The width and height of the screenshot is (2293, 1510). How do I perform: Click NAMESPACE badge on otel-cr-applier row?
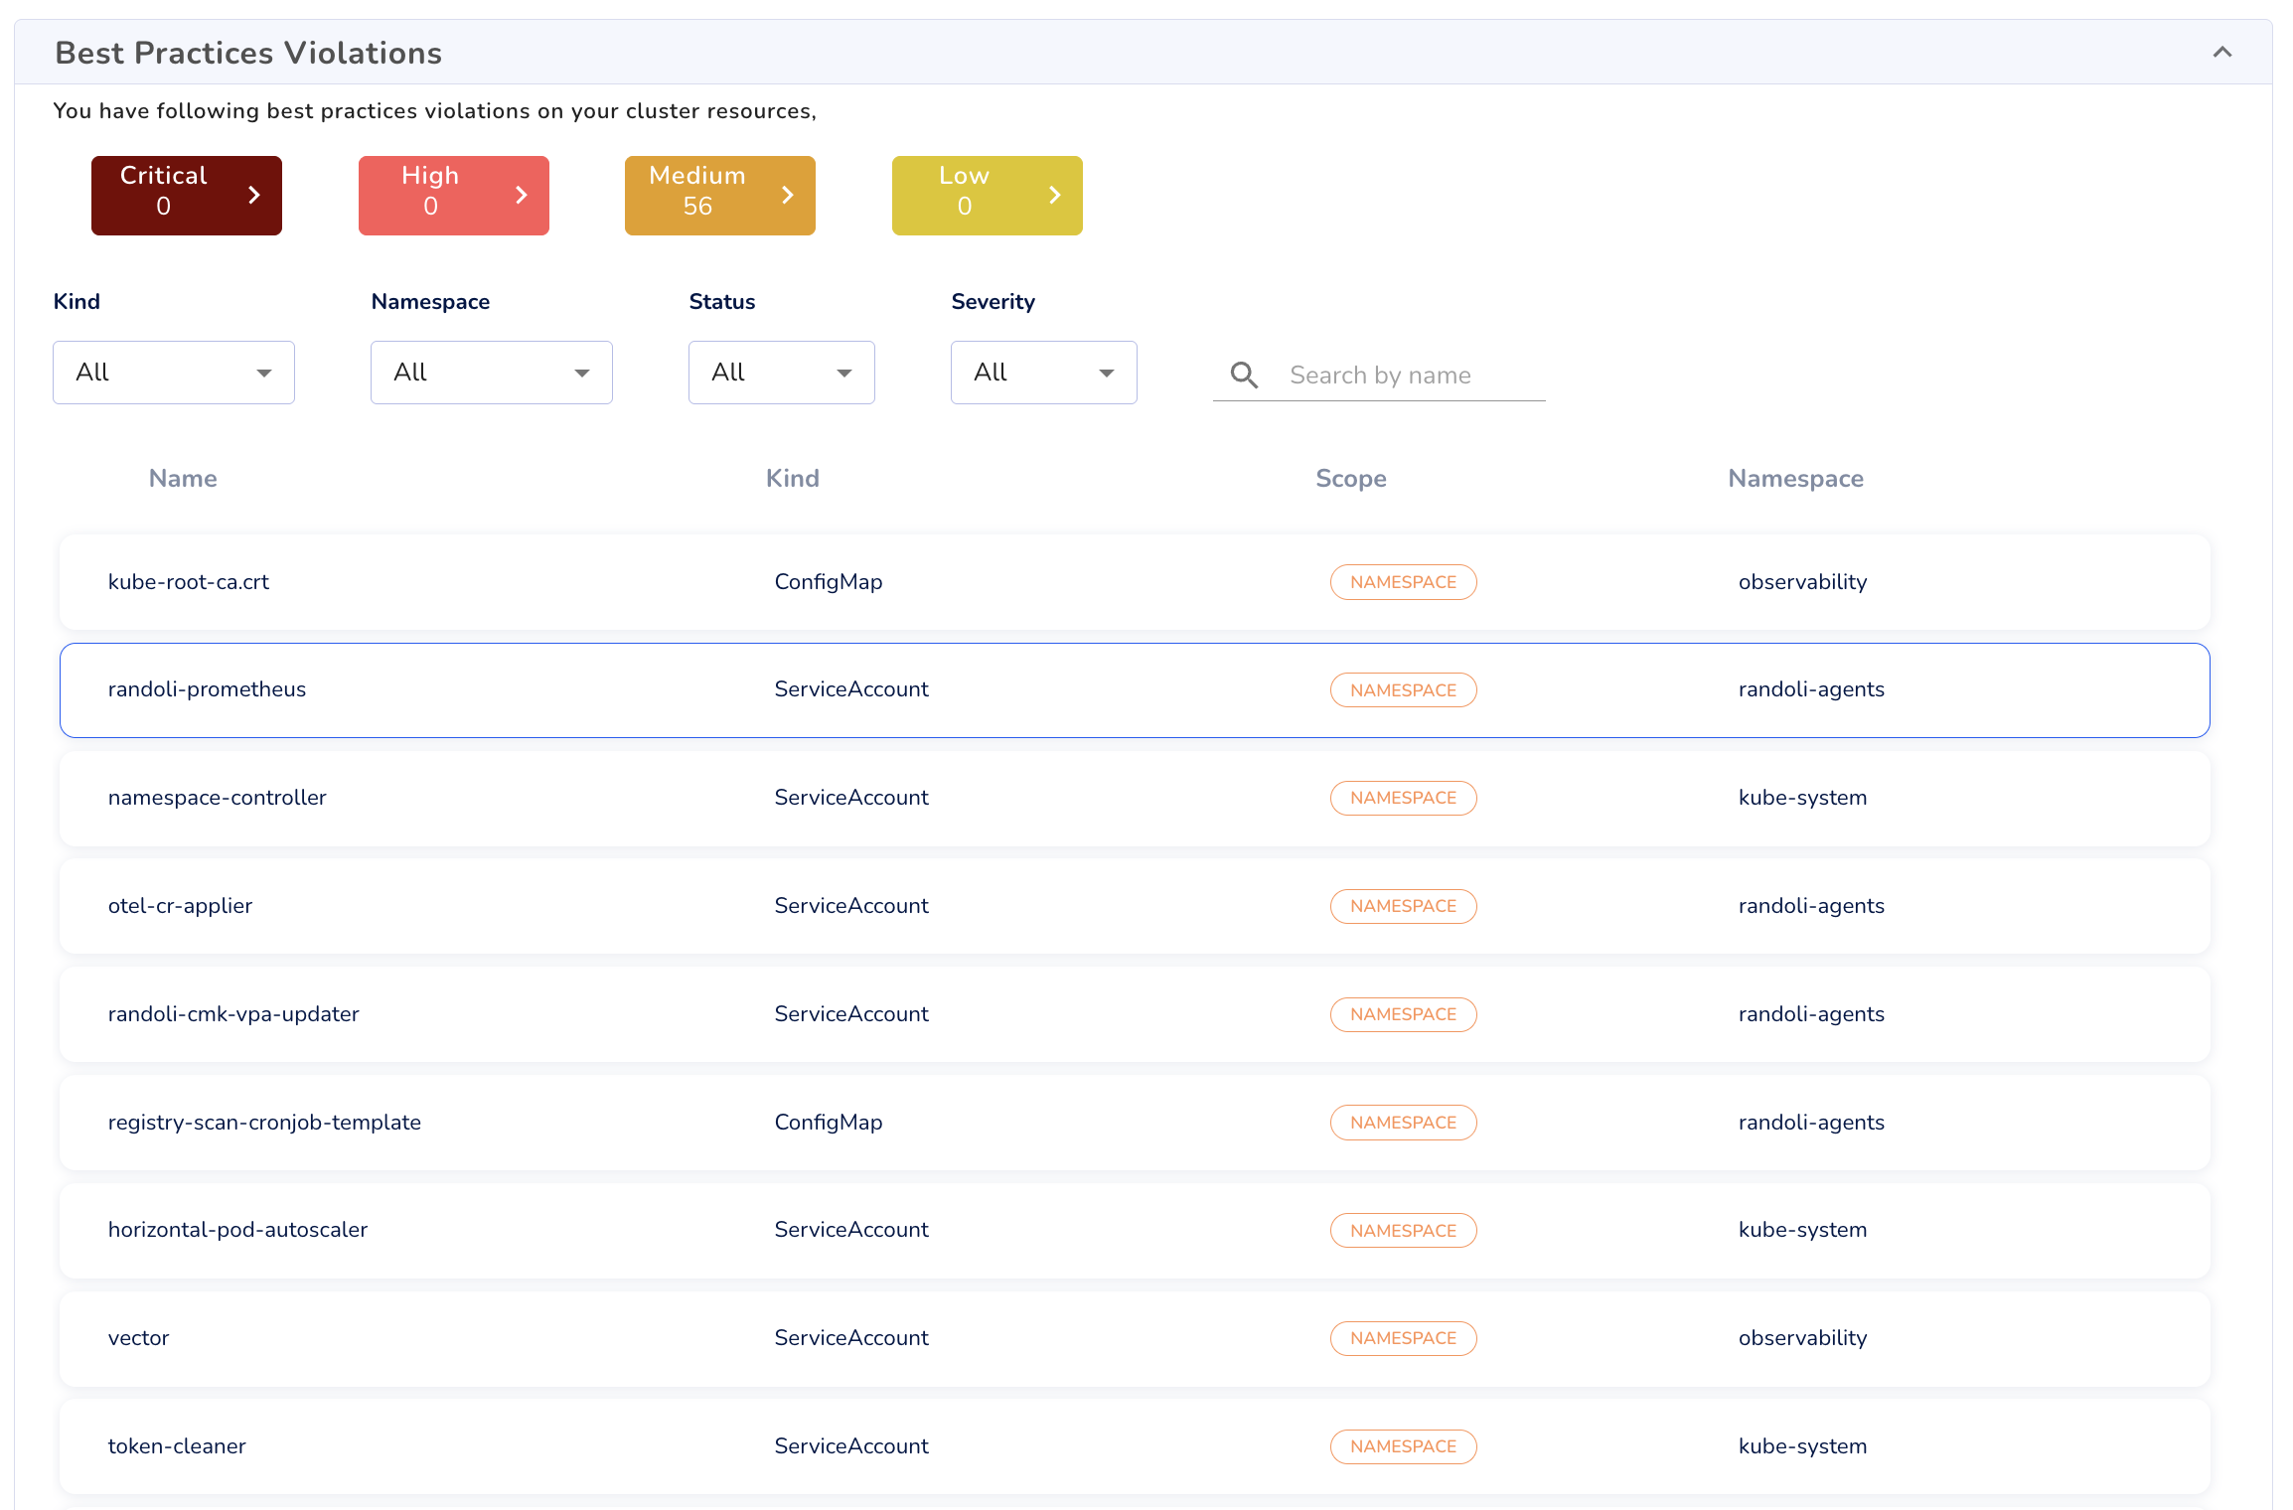coord(1403,906)
